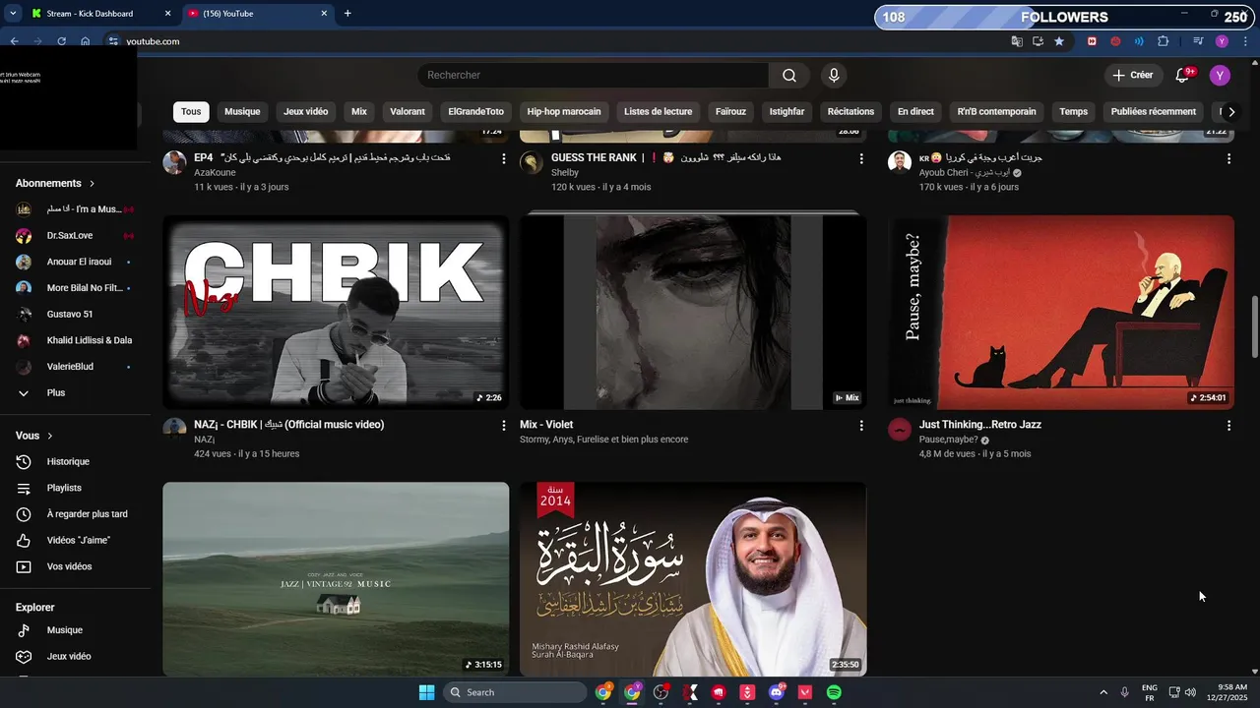Open the Dr.SaxLove subscription channel

(71, 236)
